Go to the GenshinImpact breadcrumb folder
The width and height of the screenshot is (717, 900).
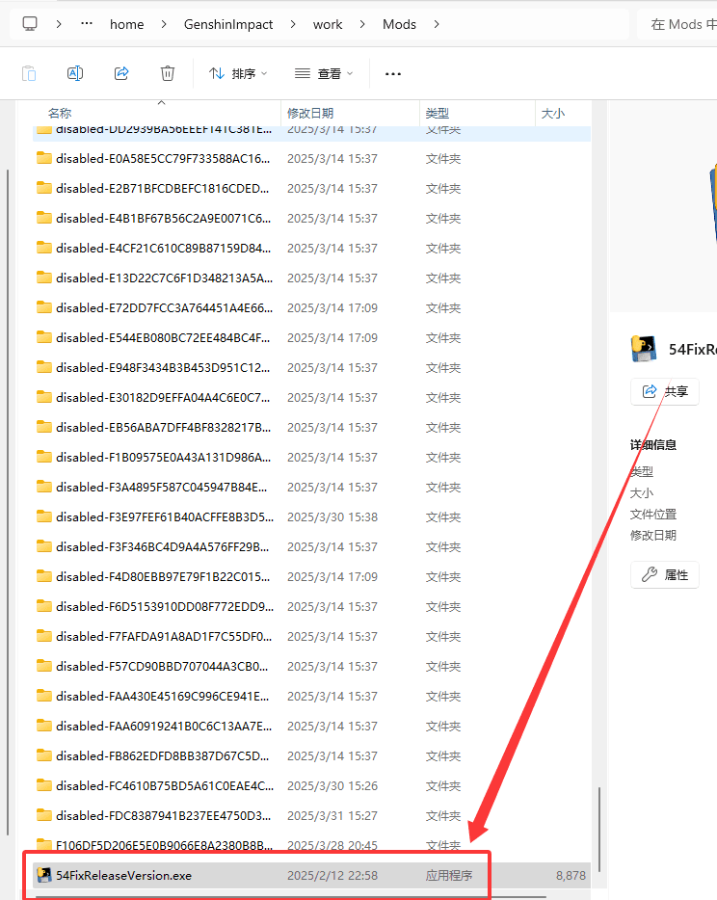tap(228, 24)
